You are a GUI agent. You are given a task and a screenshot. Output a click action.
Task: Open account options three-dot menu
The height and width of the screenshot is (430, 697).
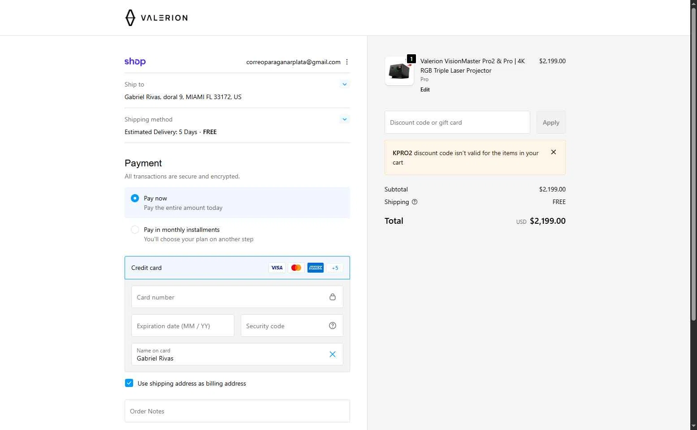(x=347, y=62)
